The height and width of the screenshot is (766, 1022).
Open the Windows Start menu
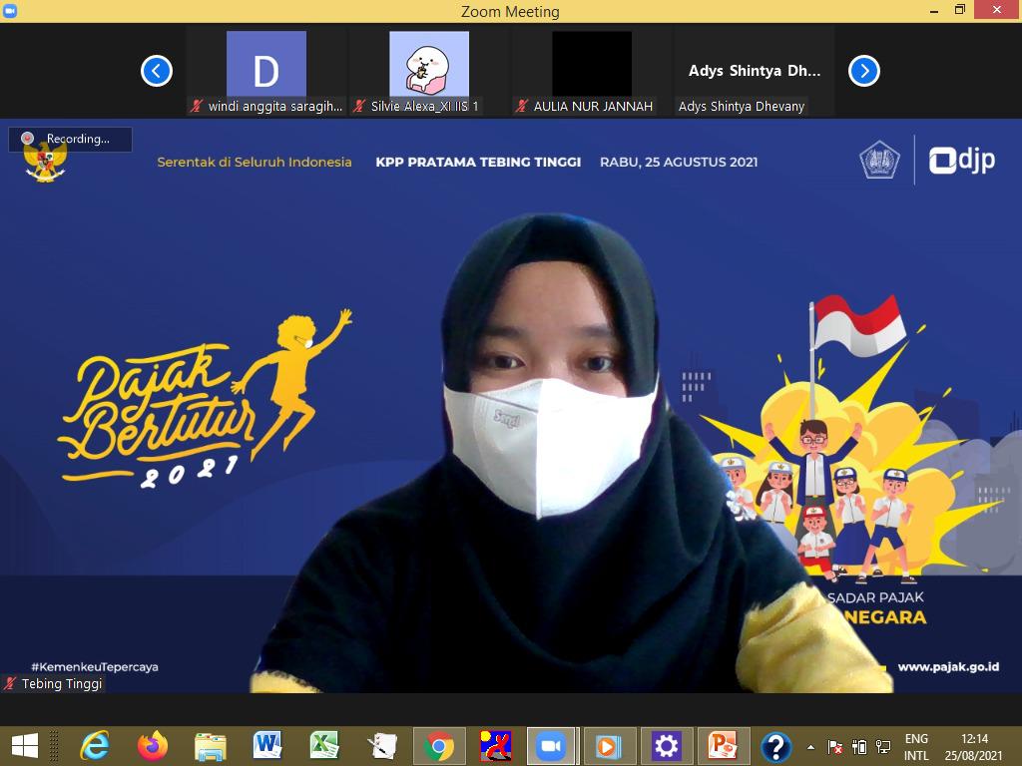click(x=24, y=745)
